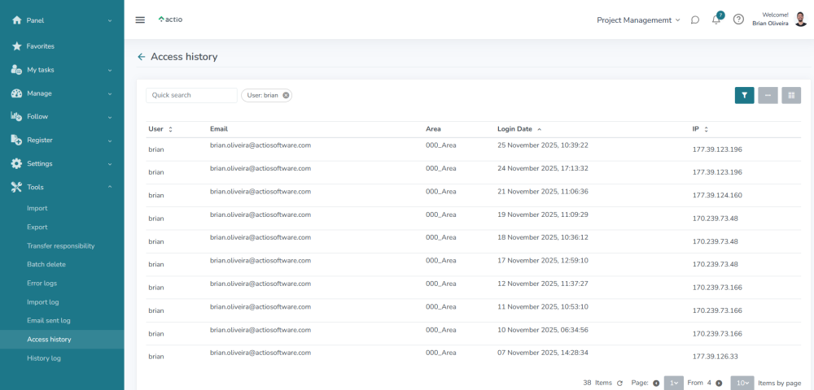Select the 12 November 2025, 11:37:27 login

[542, 284]
